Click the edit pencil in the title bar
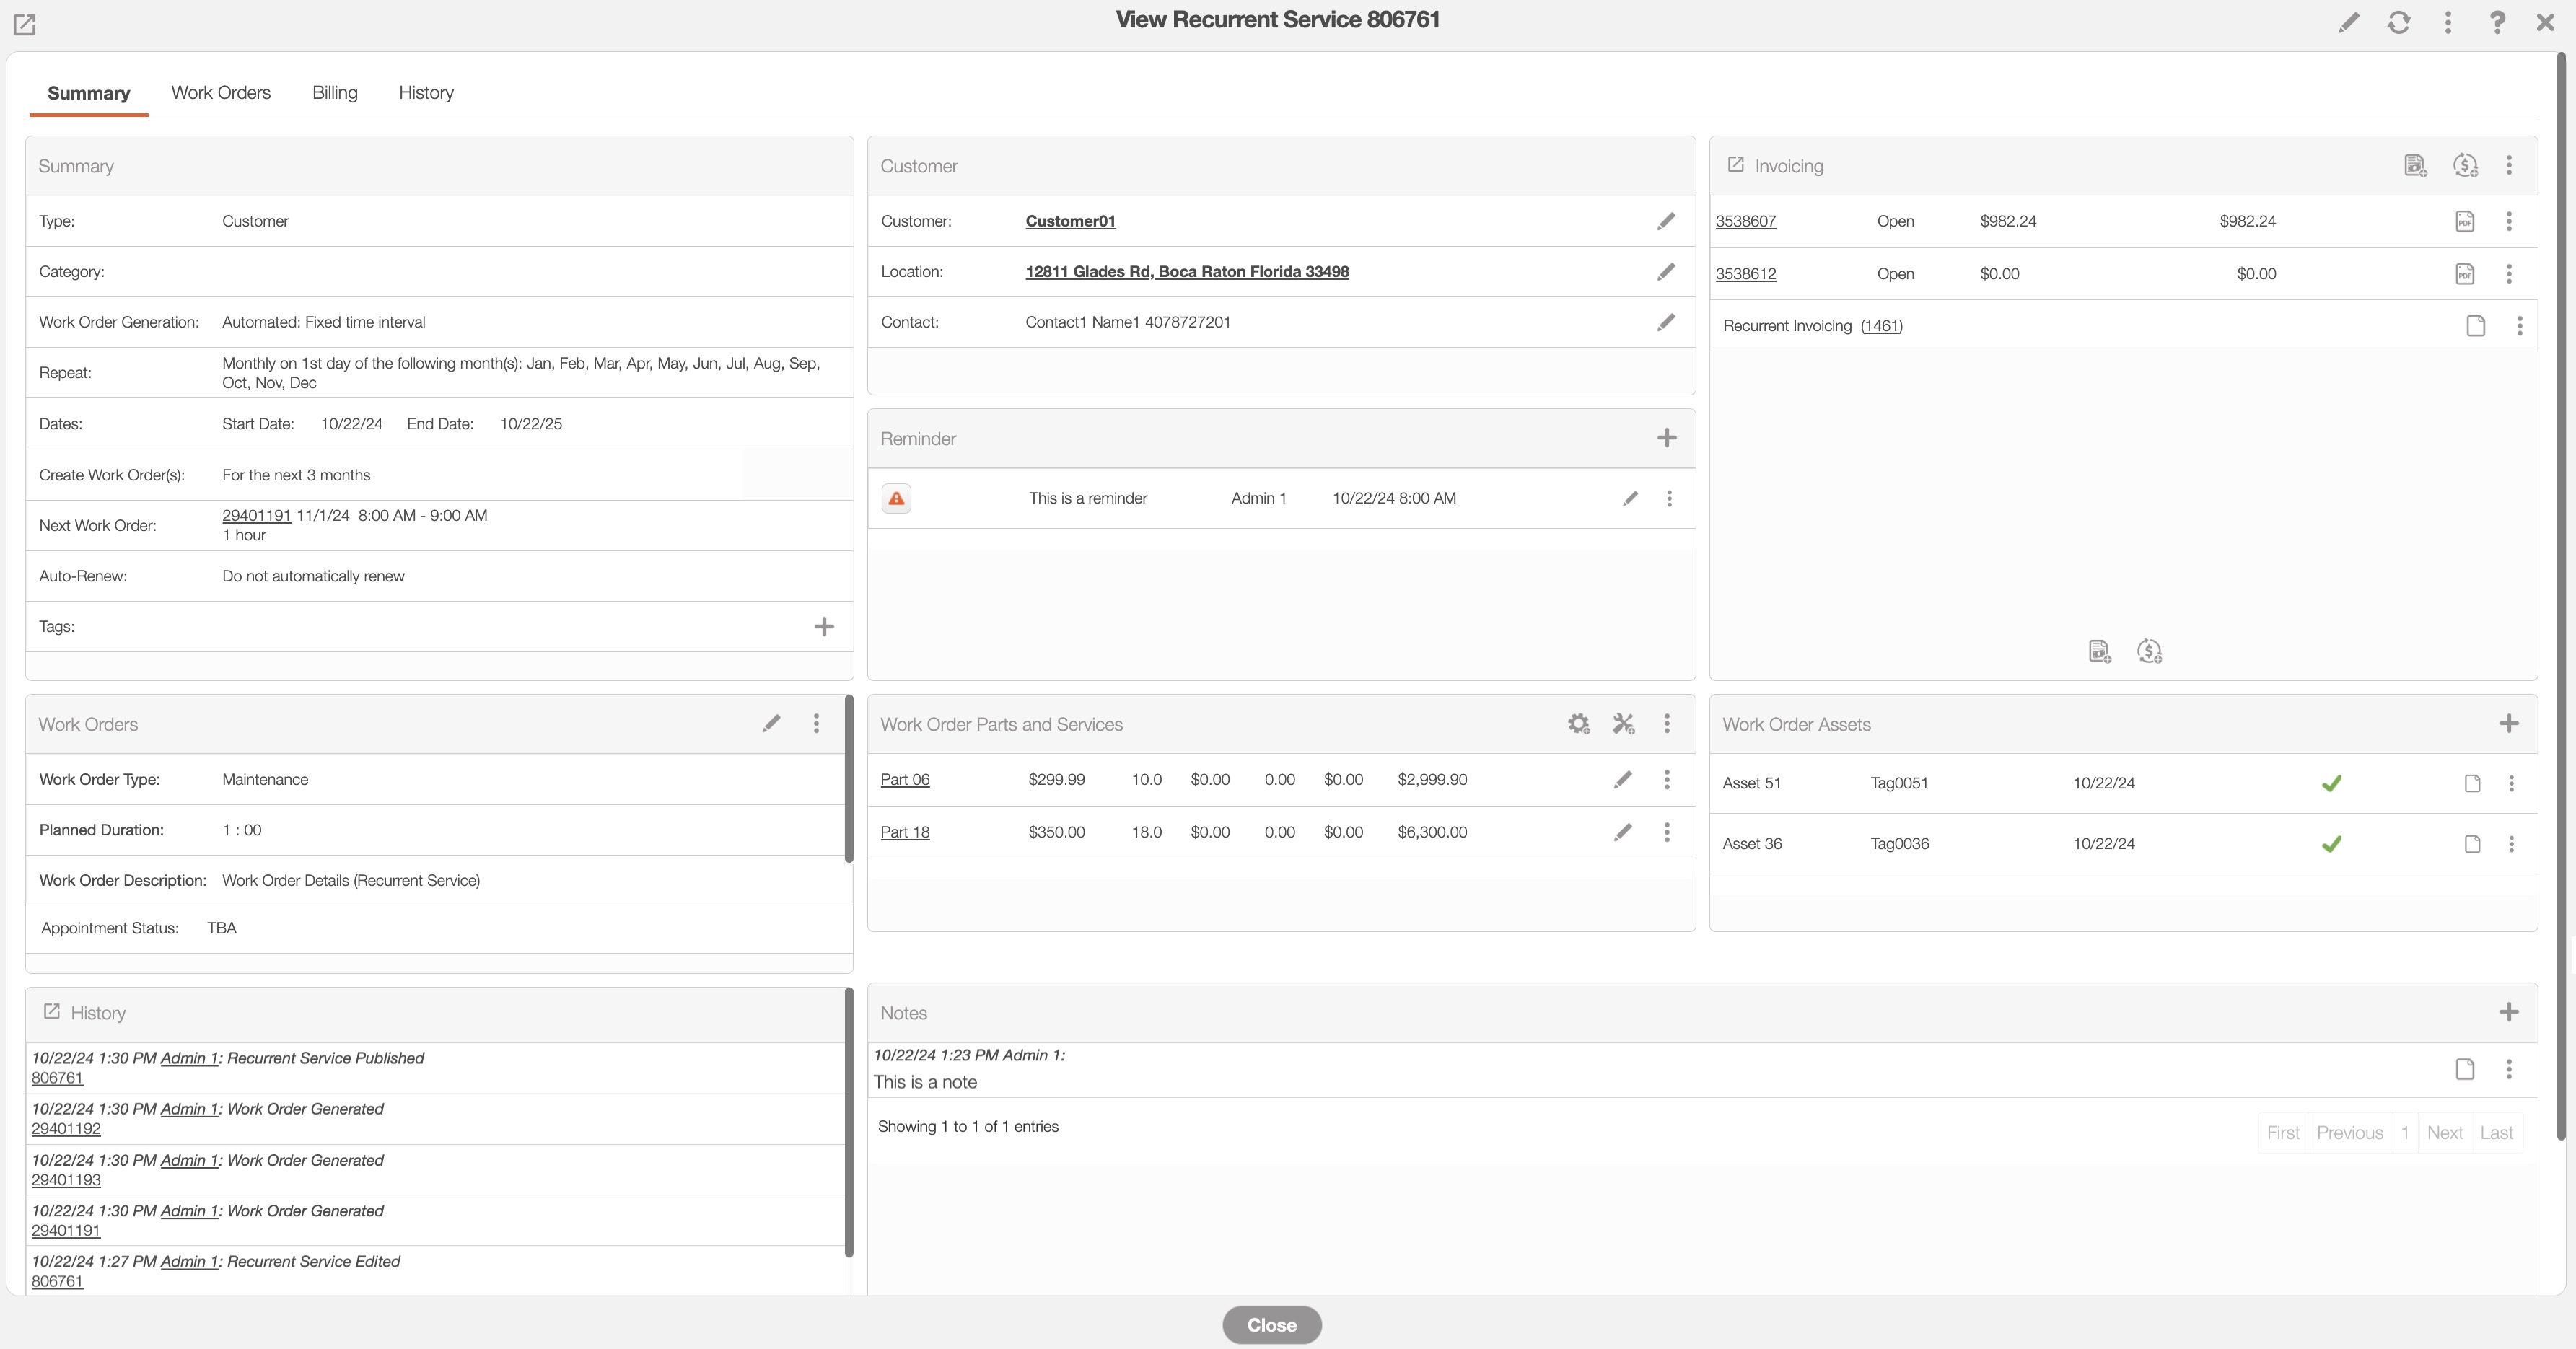Viewport: 2576px width, 1349px height. (2348, 22)
